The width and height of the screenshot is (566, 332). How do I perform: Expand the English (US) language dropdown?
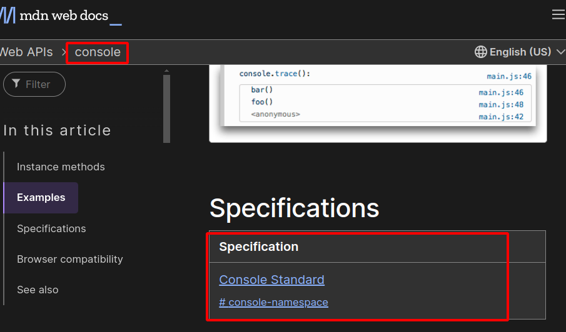pyautogui.click(x=520, y=52)
